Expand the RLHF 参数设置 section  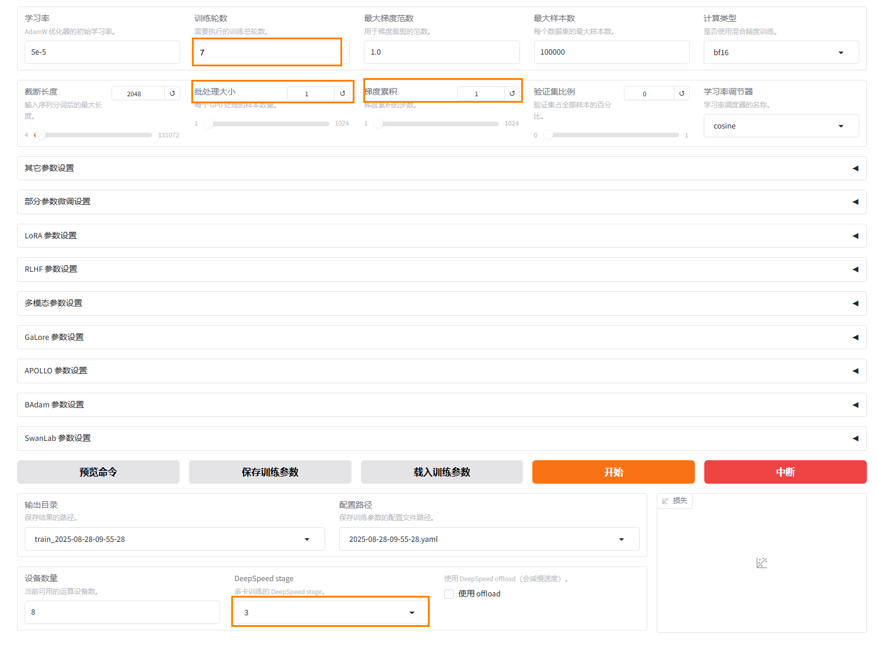tap(441, 269)
